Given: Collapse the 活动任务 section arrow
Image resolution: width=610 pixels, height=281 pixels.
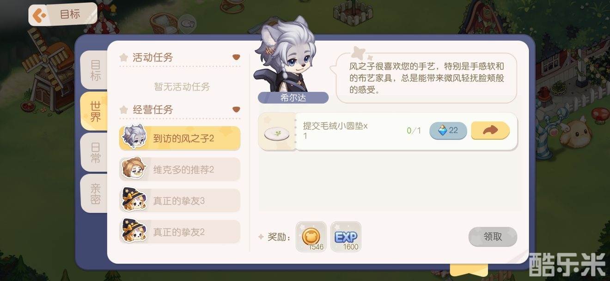Looking at the screenshot, I should coord(236,57).
